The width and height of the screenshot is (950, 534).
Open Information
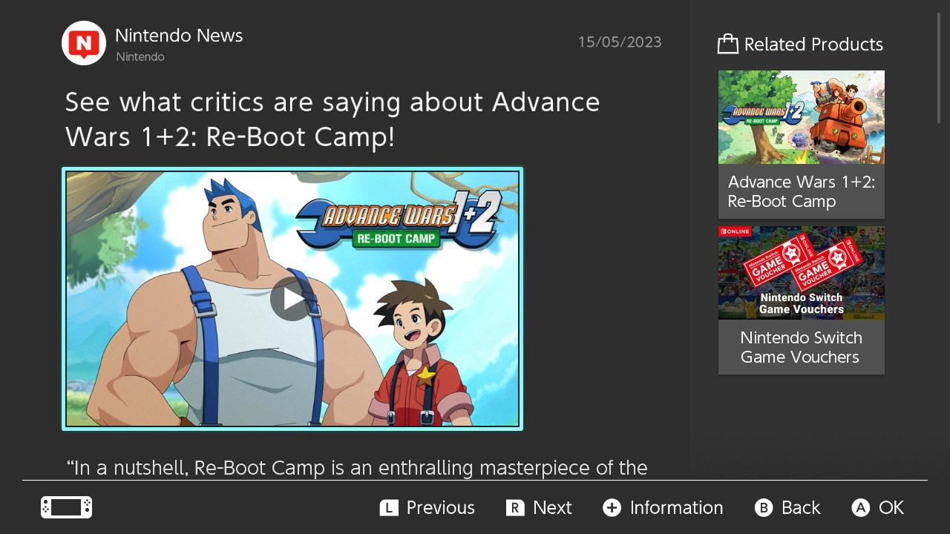click(x=676, y=507)
